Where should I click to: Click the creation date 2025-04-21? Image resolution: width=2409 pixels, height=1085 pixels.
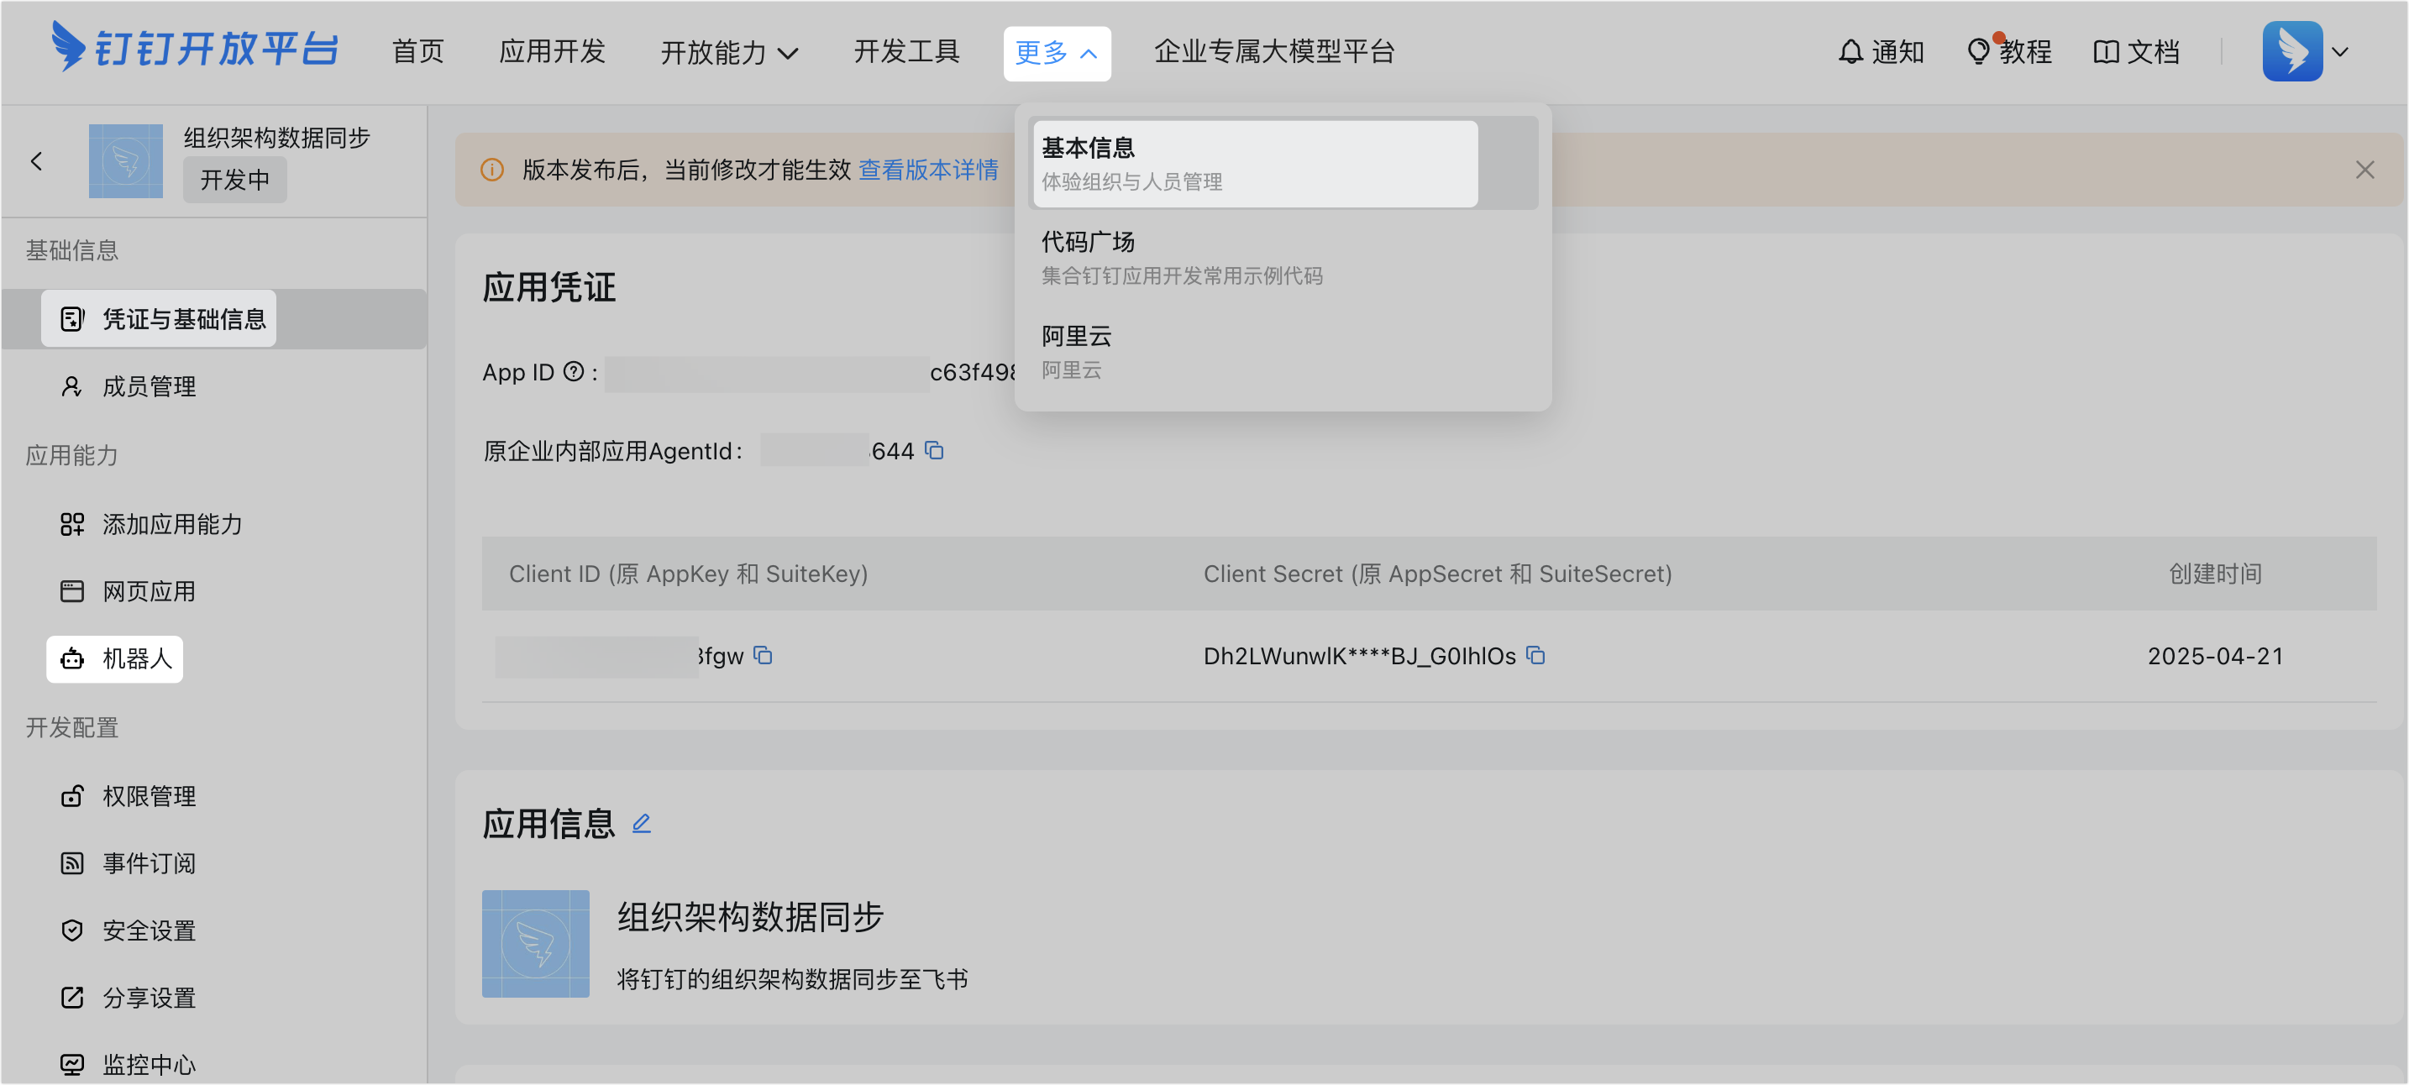tap(2216, 656)
